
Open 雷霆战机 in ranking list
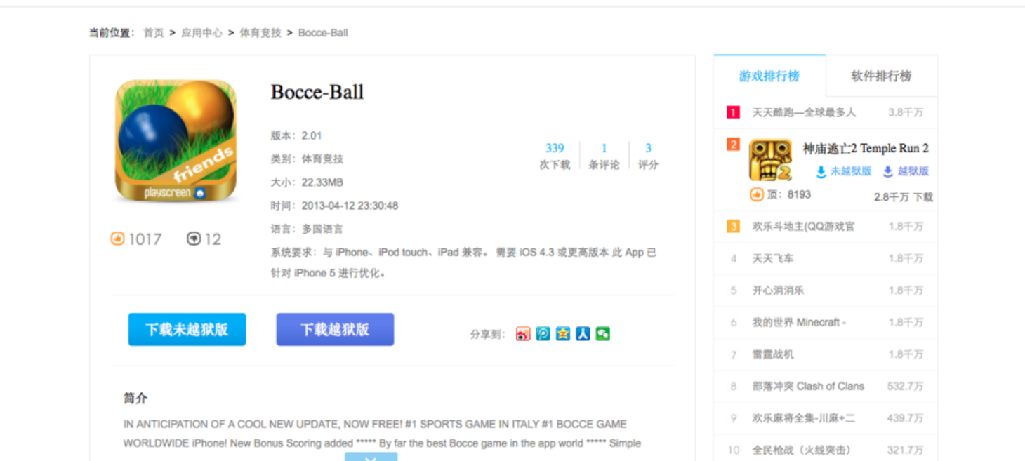[x=773, y=354]
